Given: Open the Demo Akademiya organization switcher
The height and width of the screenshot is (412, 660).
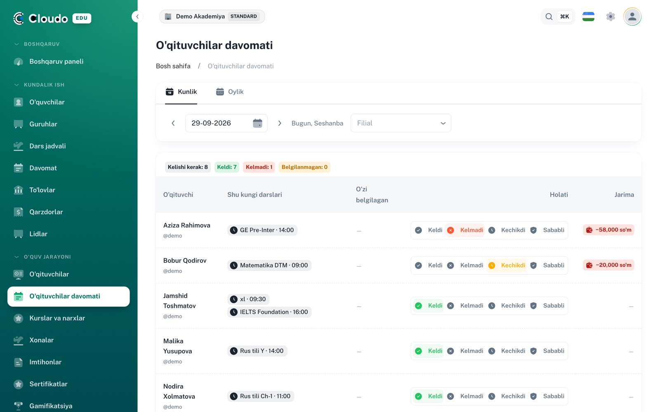Looking at the screenshot, I should click(212, 16).
